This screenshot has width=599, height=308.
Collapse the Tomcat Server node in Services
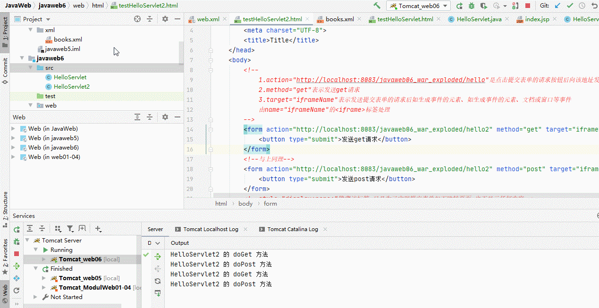point(28,241)
